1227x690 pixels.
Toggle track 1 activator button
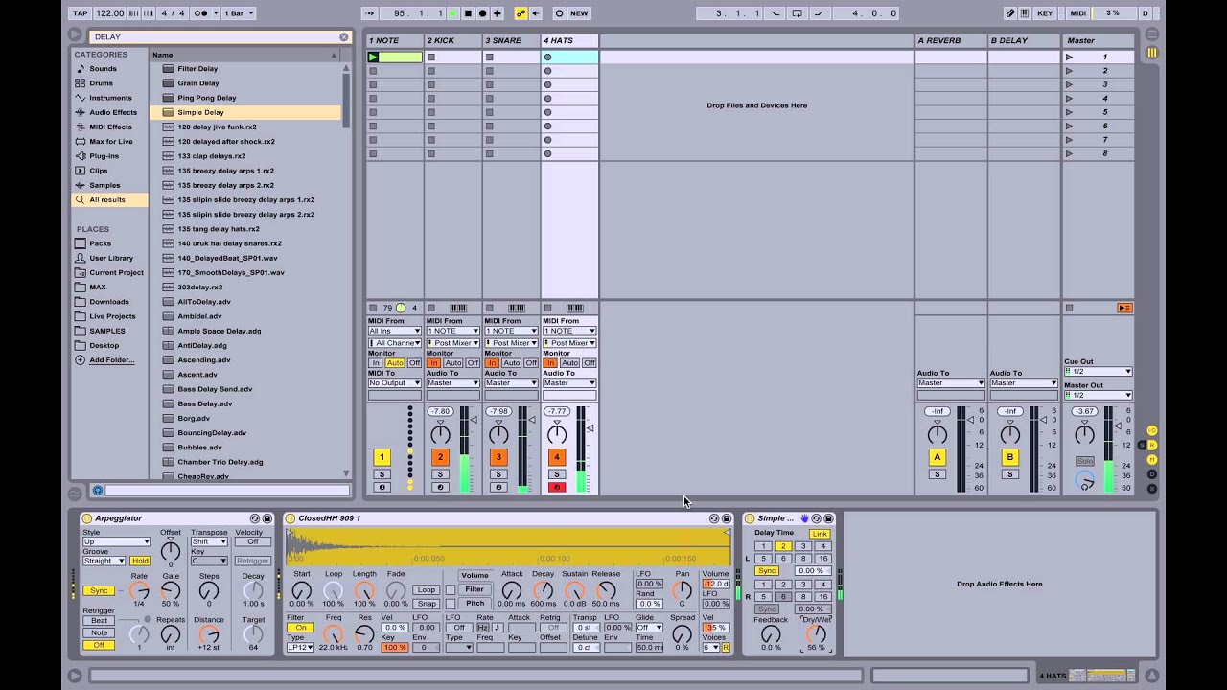click(382, 457)
